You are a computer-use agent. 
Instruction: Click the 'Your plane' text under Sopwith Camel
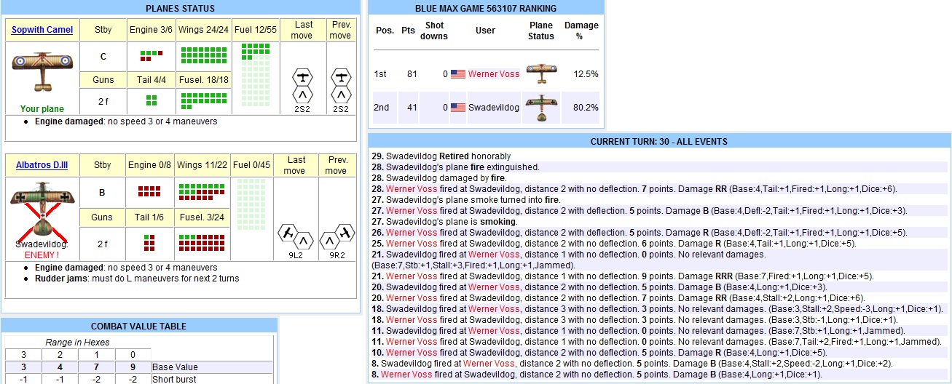(x=42, y=109)
